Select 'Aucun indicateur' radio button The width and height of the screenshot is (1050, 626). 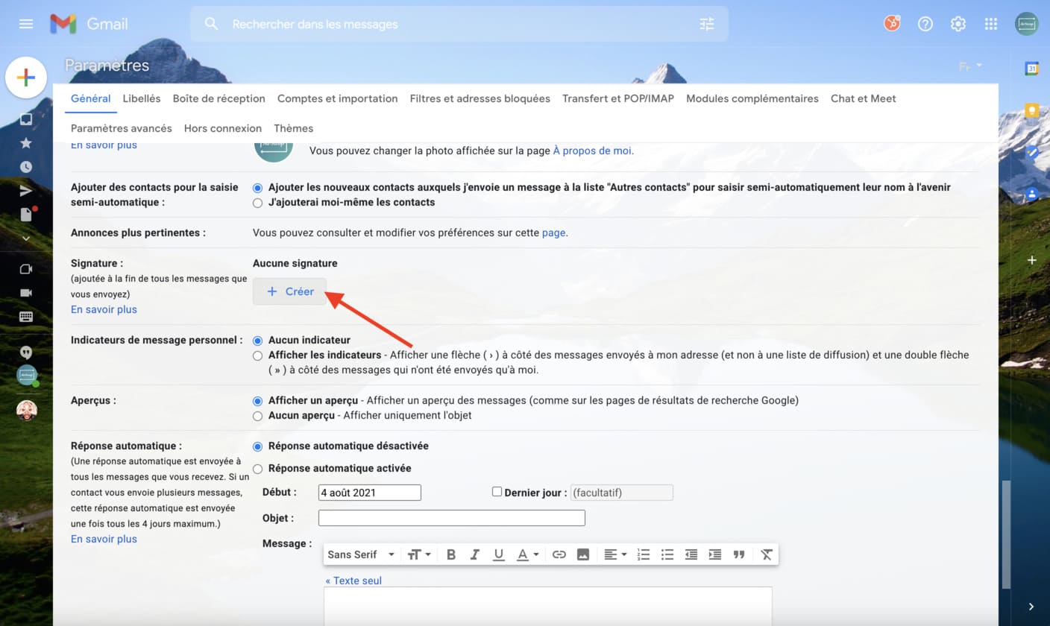tap(257, 341)
